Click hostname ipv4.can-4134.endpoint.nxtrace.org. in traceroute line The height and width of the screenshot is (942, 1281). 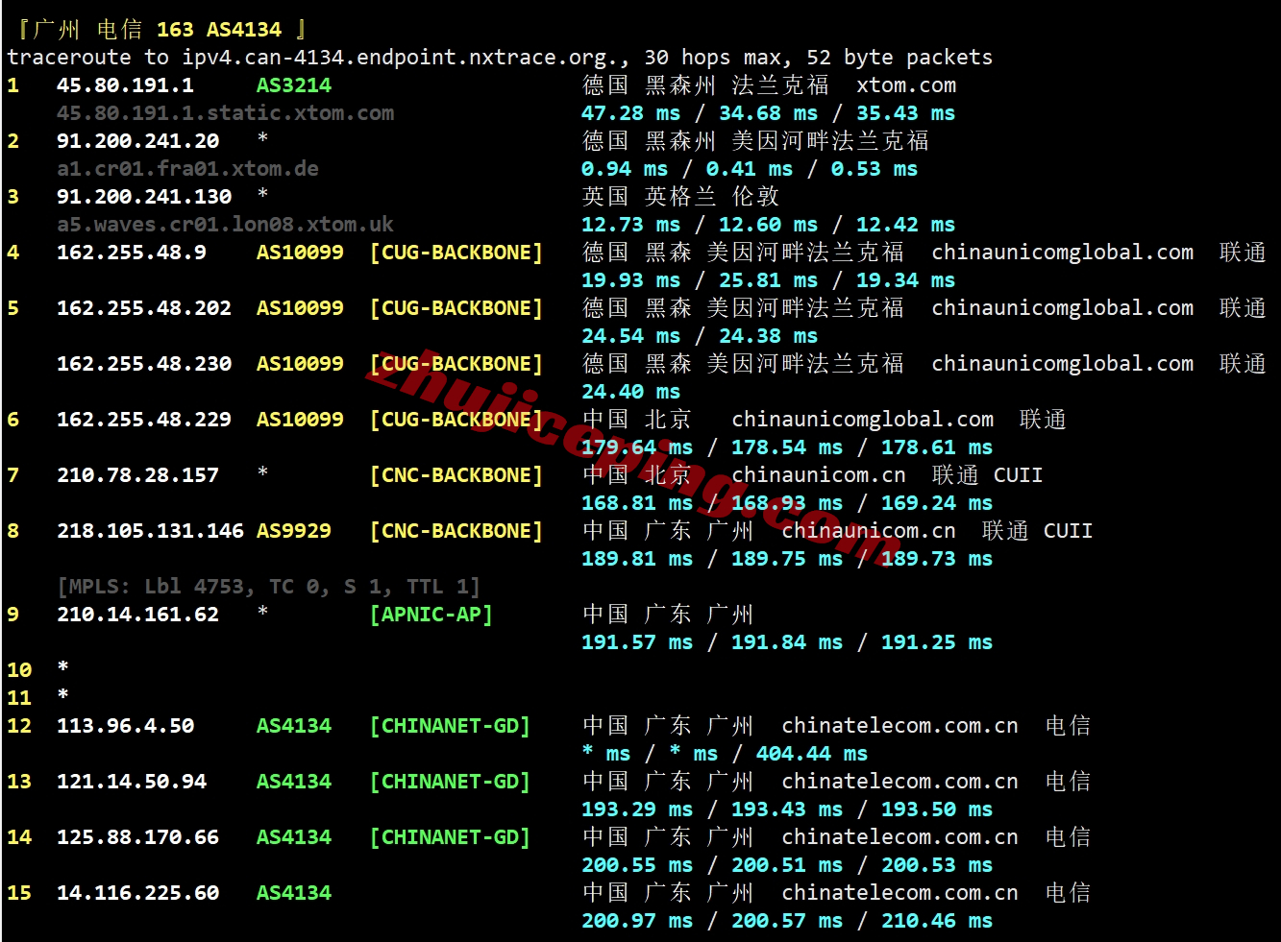click(406, 58)
